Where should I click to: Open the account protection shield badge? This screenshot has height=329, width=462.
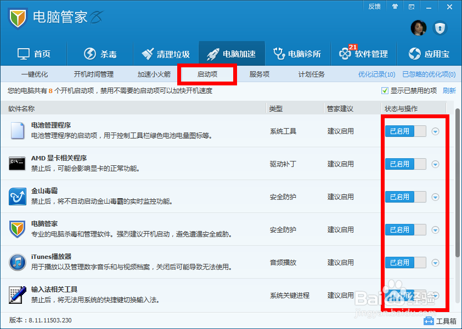(x=440, y=28)
